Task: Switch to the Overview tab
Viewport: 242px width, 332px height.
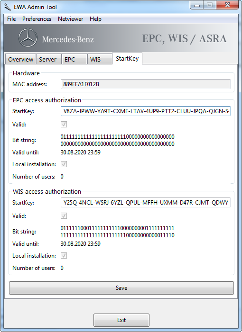Action: coord(20,59)
